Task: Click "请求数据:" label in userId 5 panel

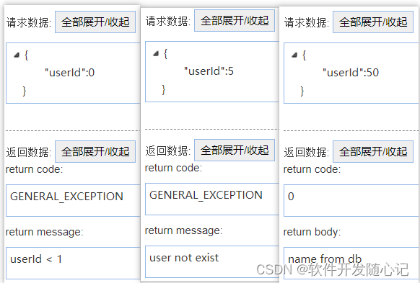Action: pos(168,21)
